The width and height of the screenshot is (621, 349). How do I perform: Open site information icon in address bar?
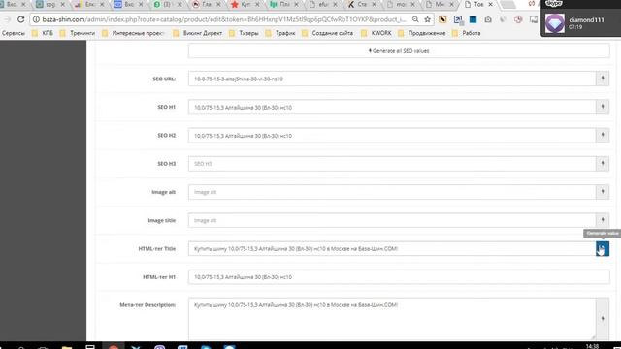pyautogui.click(x=36, y=19)
